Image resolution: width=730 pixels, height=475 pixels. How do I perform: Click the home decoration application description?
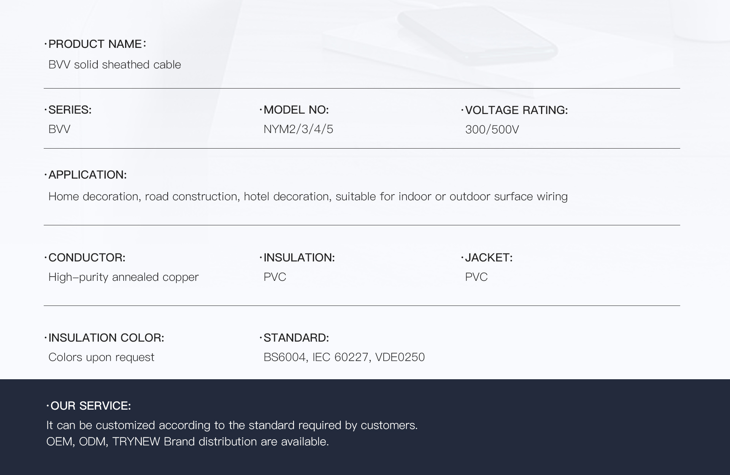pyautogui.click(x=308, y=196)
